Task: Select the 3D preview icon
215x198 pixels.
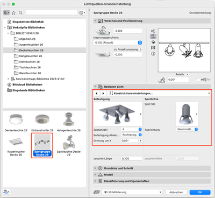Action: pyautogui.click(x=153, y=42)
